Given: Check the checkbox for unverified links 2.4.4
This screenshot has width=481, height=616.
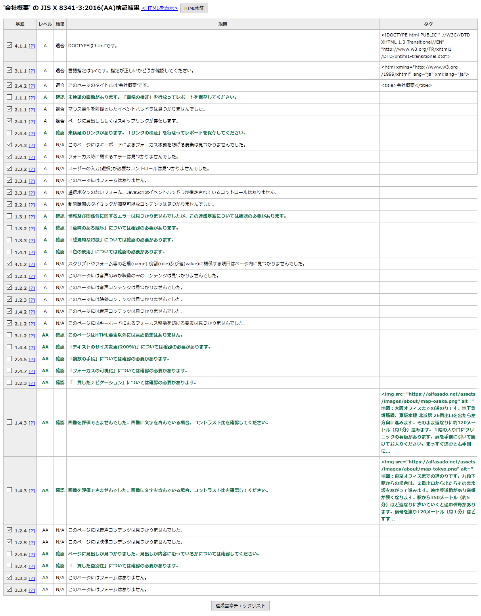Looking at the screenshot, I should [x=9, y=133].
